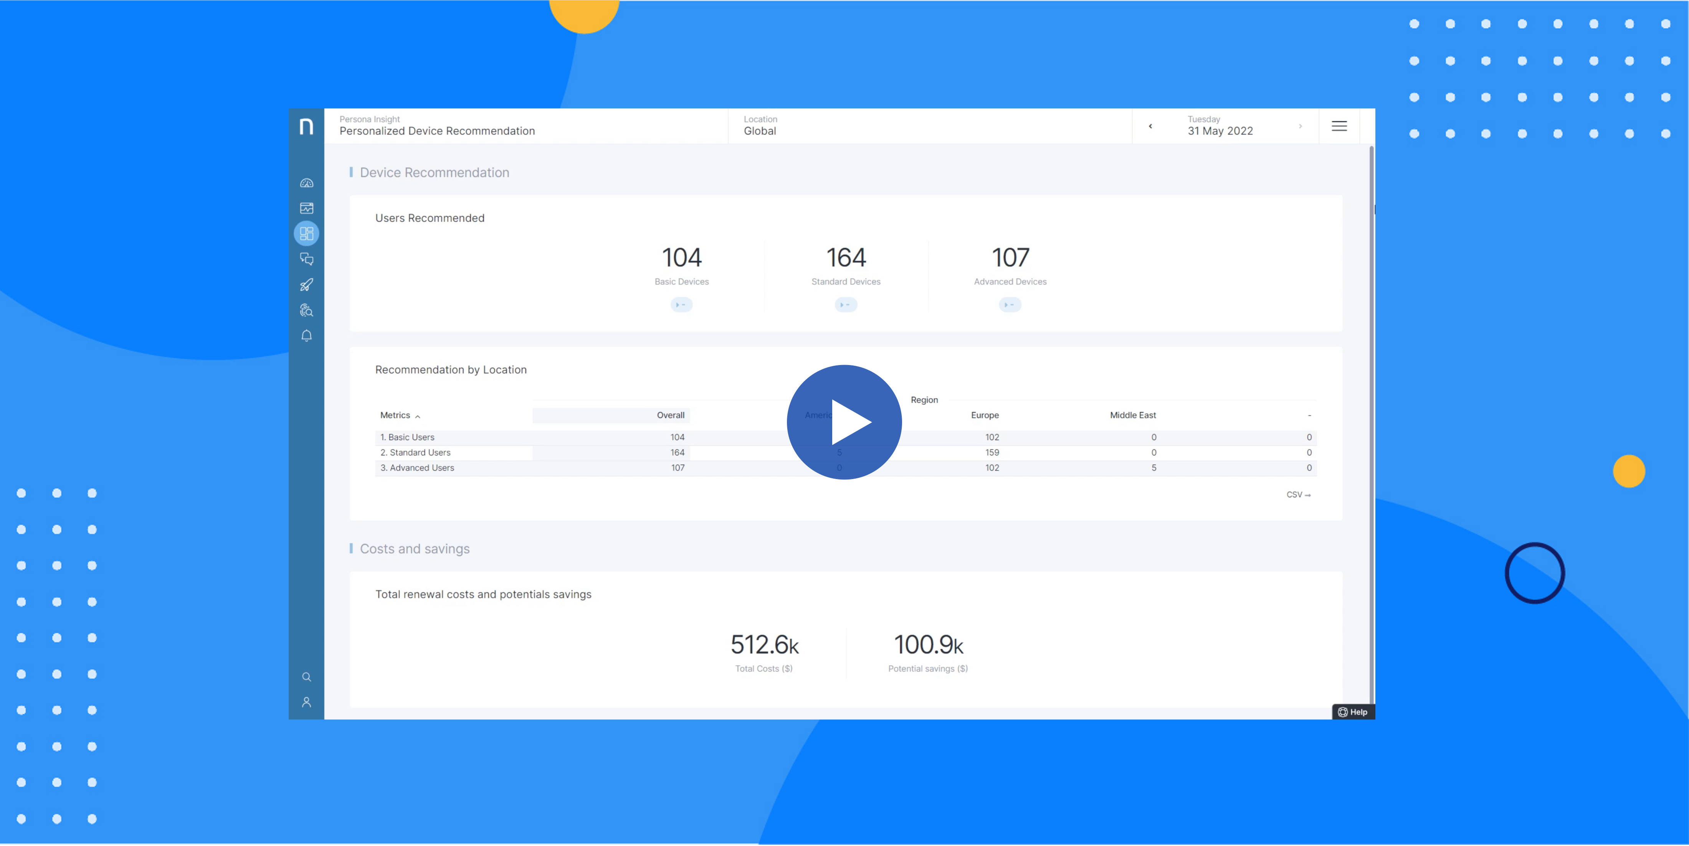Click the 107 Advanced Devices value
Viewport: 1689px width, 846px height.
pos(1010,258)
